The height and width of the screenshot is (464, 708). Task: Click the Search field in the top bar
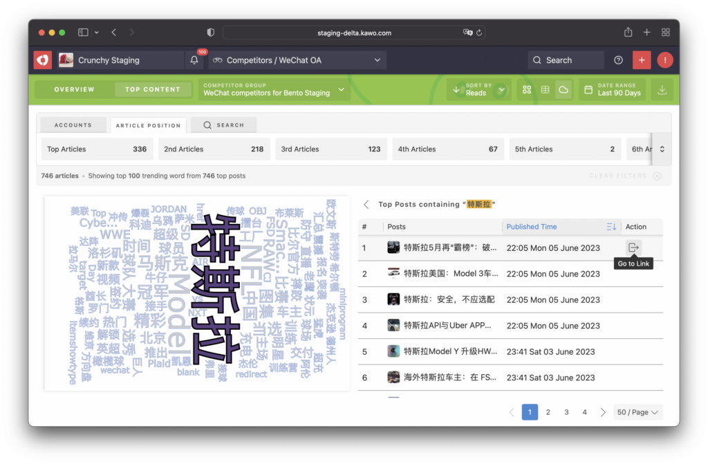[566, 60]
